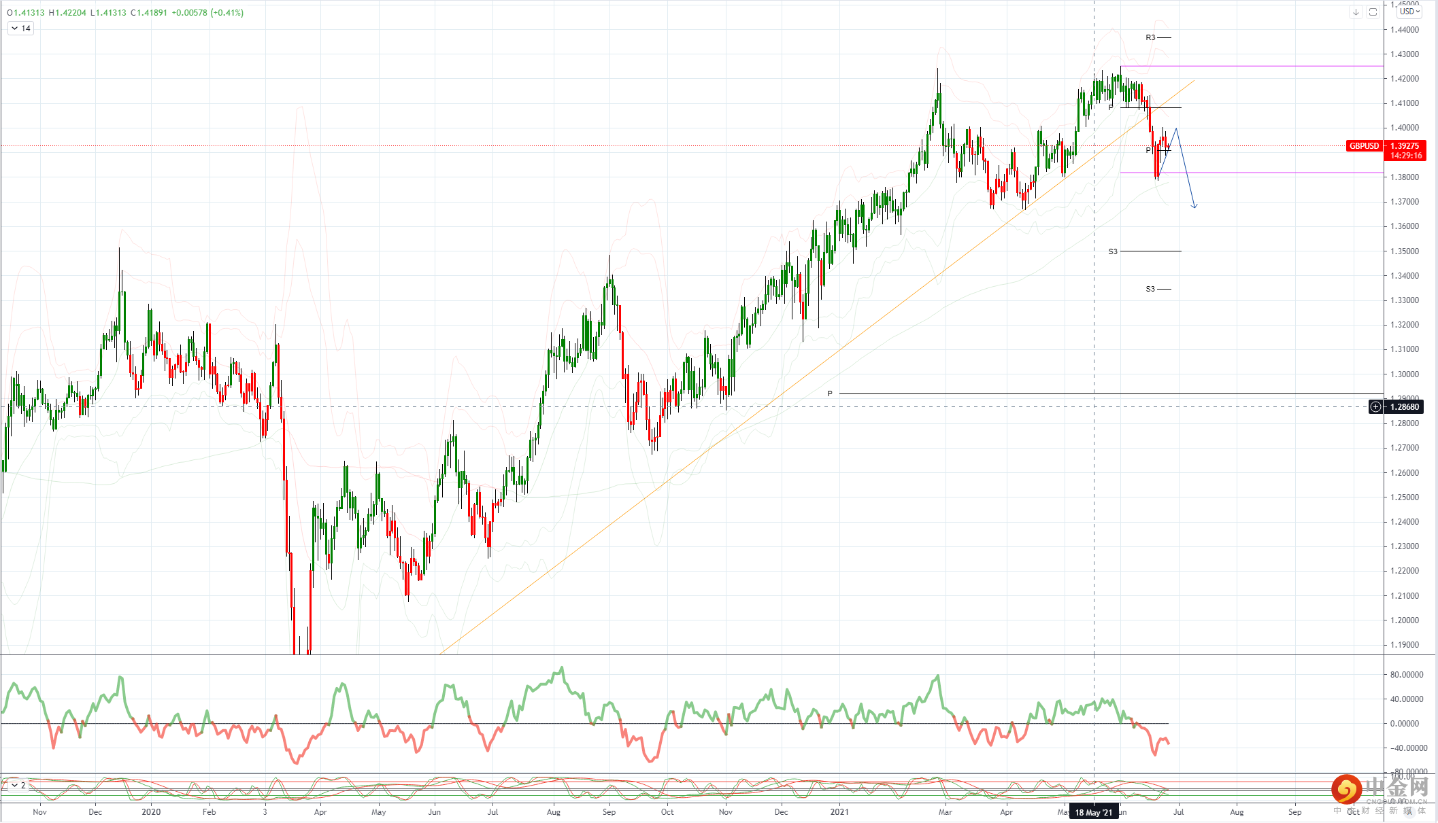Collapse the indicator legend showing 14
This screenshot has height=823, width=1438.
[x=14, y=29]
